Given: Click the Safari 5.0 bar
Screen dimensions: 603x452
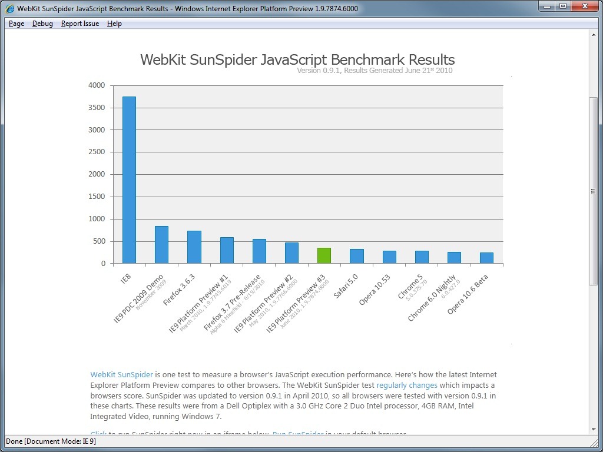Looking at the screenshot, I should (356, 257).
